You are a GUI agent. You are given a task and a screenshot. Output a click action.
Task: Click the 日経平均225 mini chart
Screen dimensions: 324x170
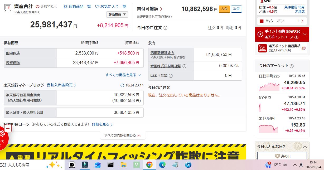pyautogui.click(x=269, y=86)
